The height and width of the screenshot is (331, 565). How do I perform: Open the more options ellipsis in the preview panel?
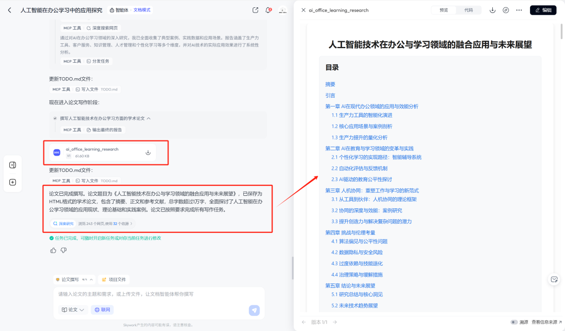point(518,9)
